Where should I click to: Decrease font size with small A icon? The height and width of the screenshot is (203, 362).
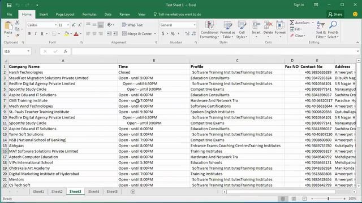coord(80,25)
